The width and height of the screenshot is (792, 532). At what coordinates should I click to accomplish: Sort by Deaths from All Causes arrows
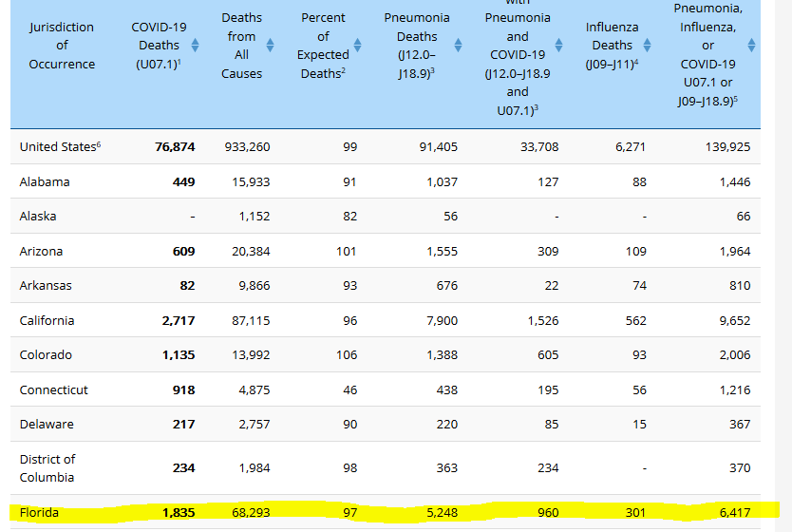[271, 46]
